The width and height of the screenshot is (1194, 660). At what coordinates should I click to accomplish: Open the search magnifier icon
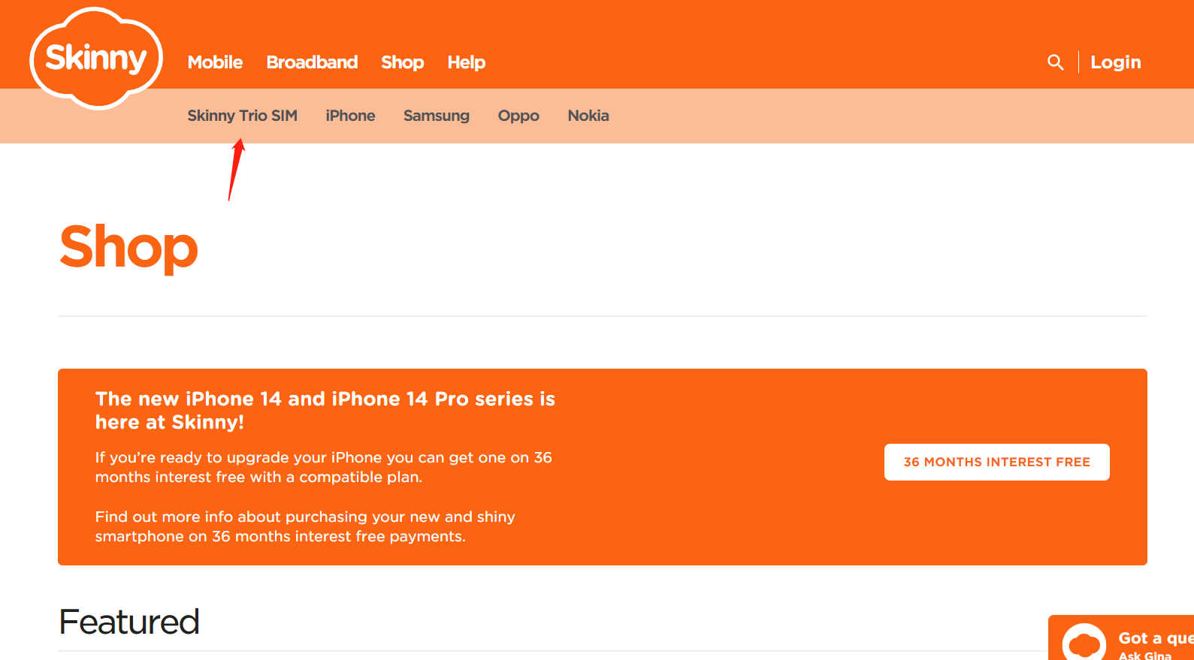[x=1055, y=62]
